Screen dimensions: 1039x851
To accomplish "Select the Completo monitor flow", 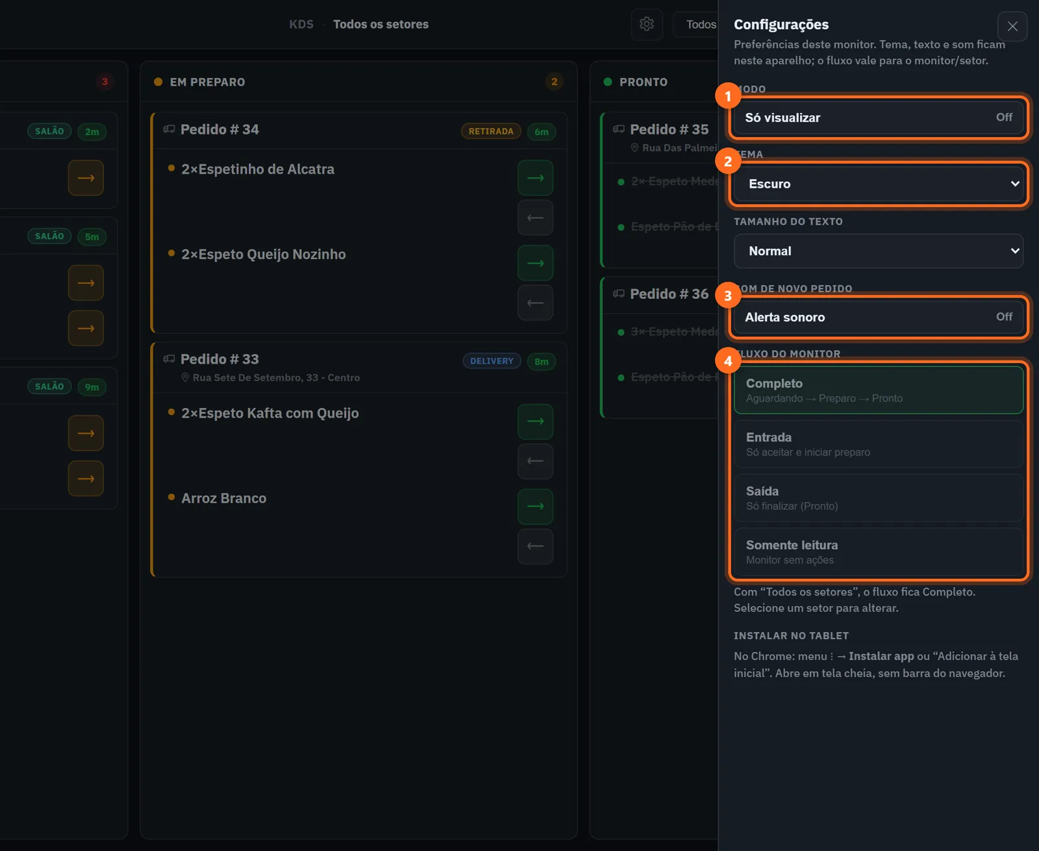I will (879, 390).
